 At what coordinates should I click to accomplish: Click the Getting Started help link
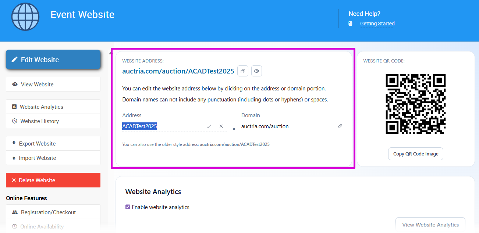[377, 24]
